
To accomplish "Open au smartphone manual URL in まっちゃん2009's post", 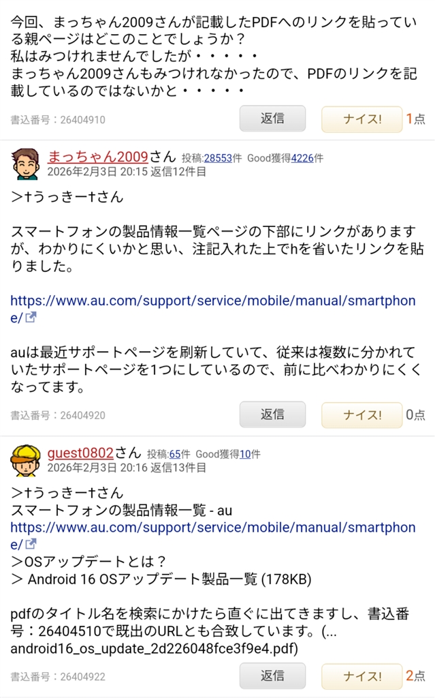I will [212, 309].
